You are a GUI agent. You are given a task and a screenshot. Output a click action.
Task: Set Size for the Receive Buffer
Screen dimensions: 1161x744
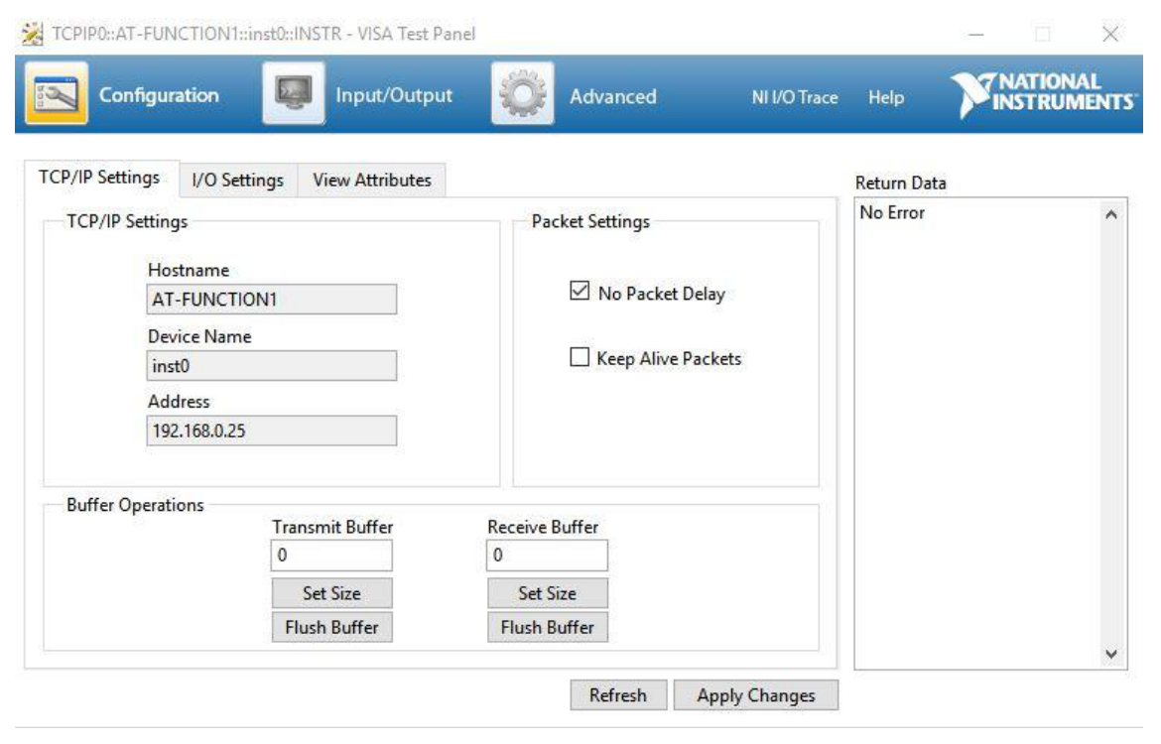click(547, 593)
